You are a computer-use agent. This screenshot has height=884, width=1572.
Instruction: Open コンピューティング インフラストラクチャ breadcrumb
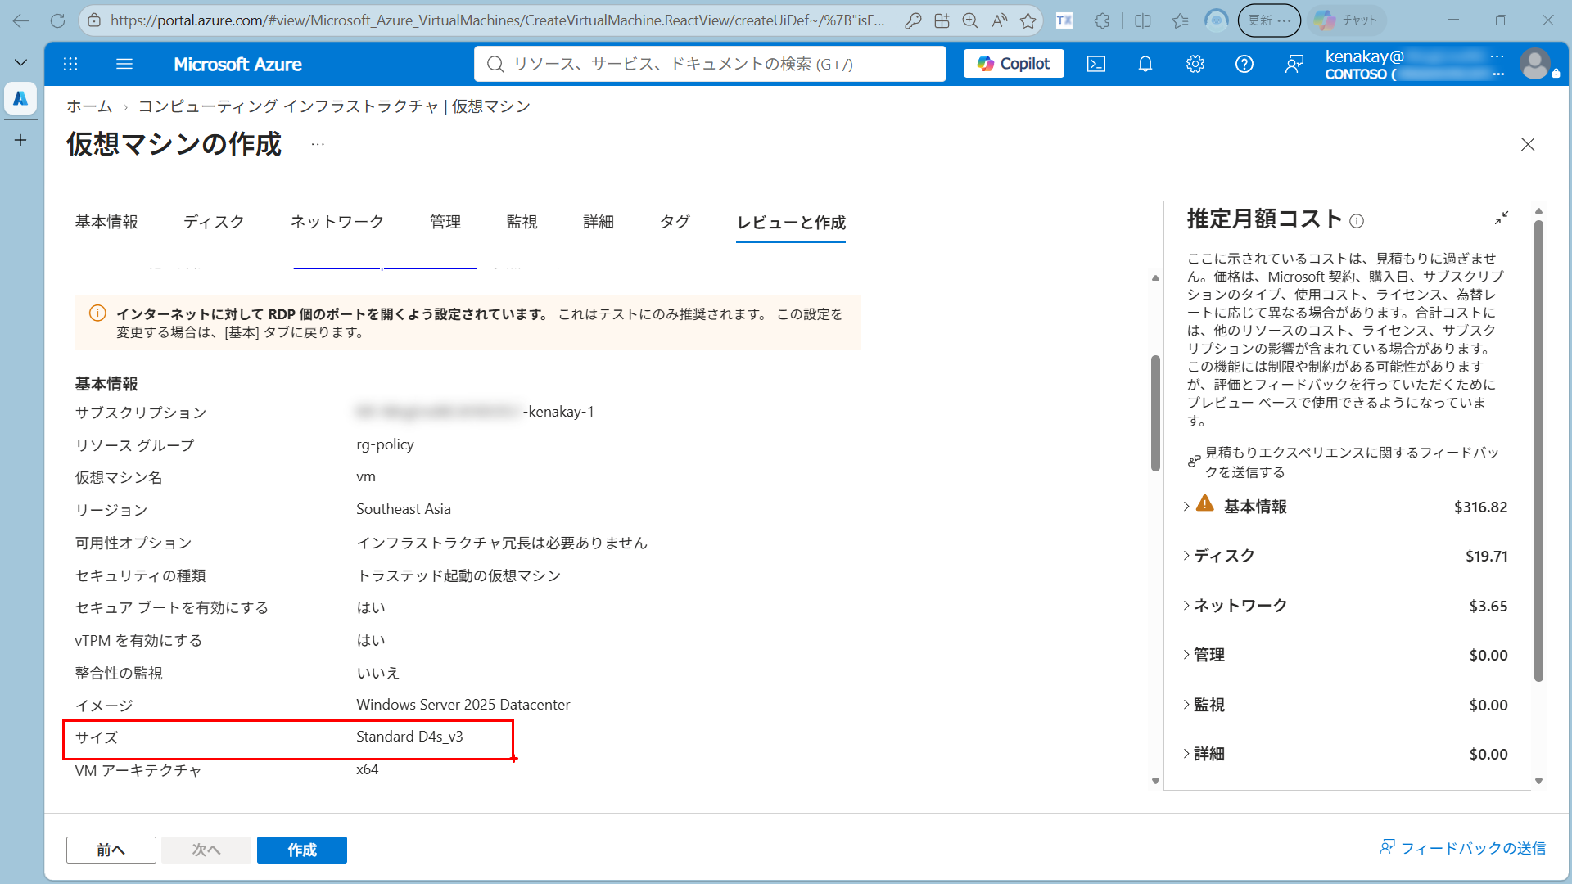coord(334,106)
